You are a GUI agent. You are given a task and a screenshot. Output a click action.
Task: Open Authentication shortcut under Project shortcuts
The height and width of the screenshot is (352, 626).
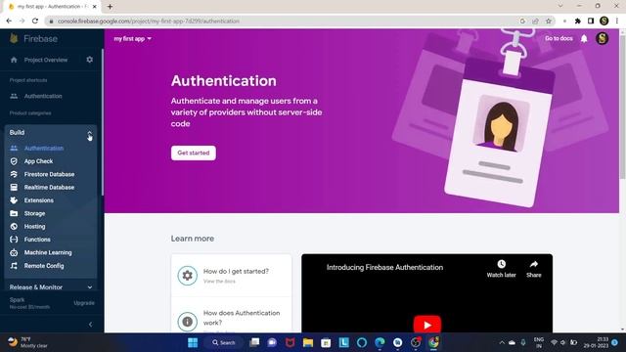coord(43,96)
